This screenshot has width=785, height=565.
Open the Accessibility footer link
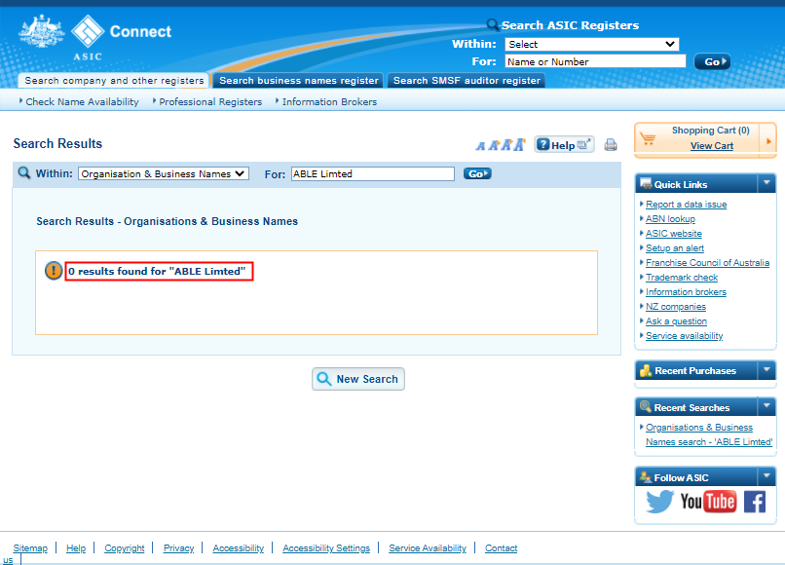pos(238,548)
